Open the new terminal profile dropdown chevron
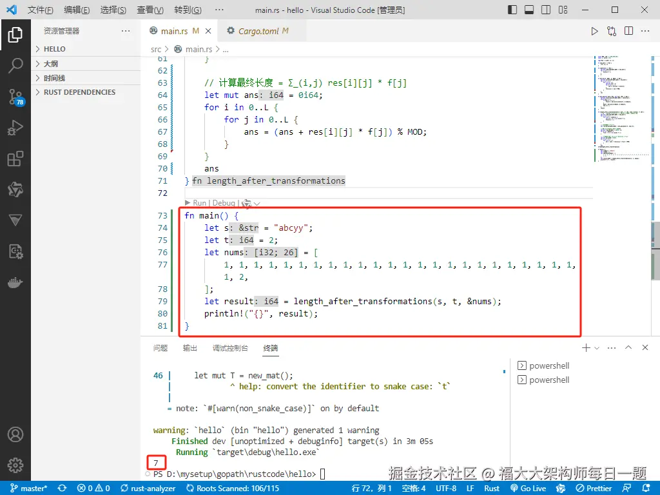The height and width of the screenshot is (495, 660). click(x=596, y=348)
